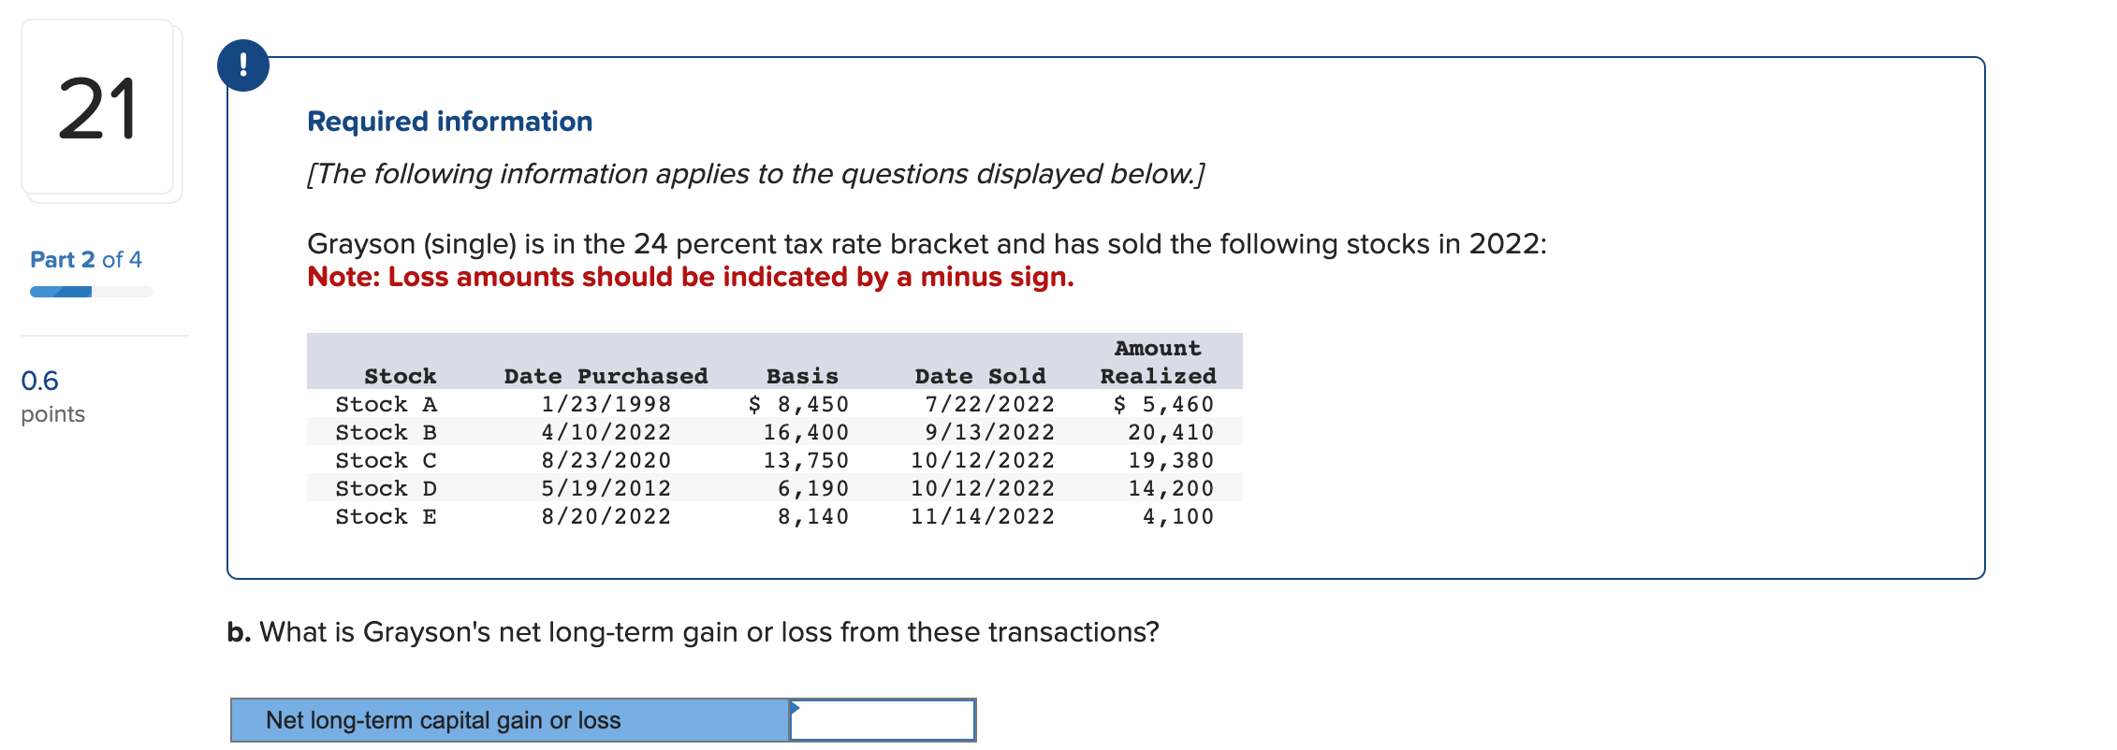Click the Required information heading
Viewport: 2117px width, 750px height.
pos(450,122)
